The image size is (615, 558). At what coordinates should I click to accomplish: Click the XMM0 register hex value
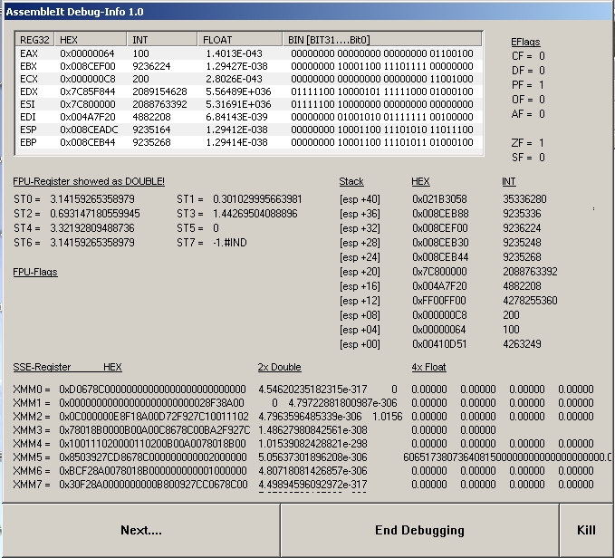(x=153, y=389)
